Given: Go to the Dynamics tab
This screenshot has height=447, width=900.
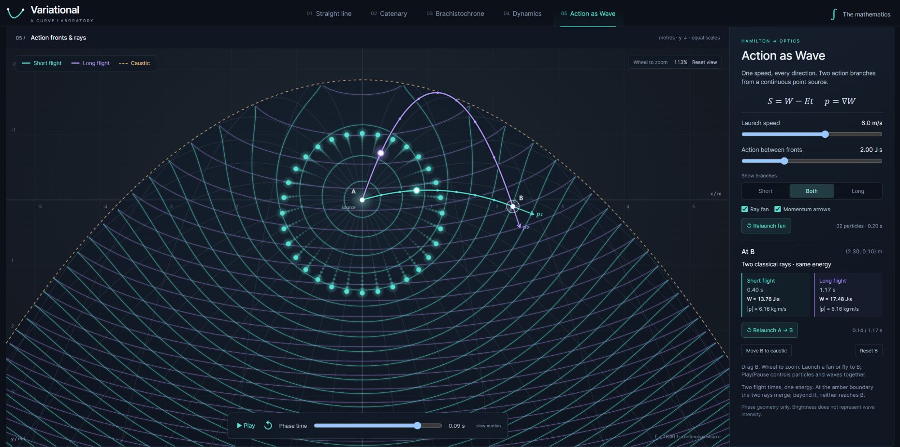Looking at the screenshot, I should (523, 14).
